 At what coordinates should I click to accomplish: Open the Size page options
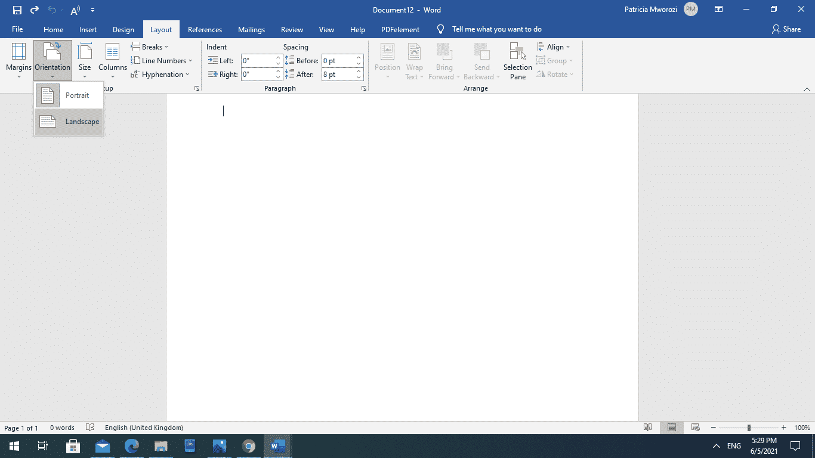(85, 61)
